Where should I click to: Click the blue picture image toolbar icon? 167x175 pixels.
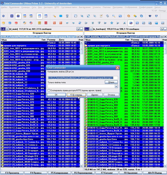[x=61, y=16]
